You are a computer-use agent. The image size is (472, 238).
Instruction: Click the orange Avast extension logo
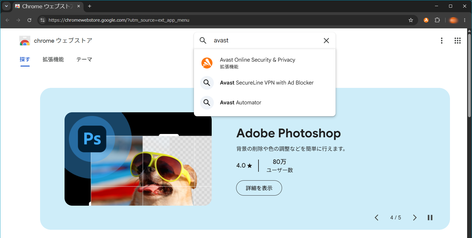207,63
